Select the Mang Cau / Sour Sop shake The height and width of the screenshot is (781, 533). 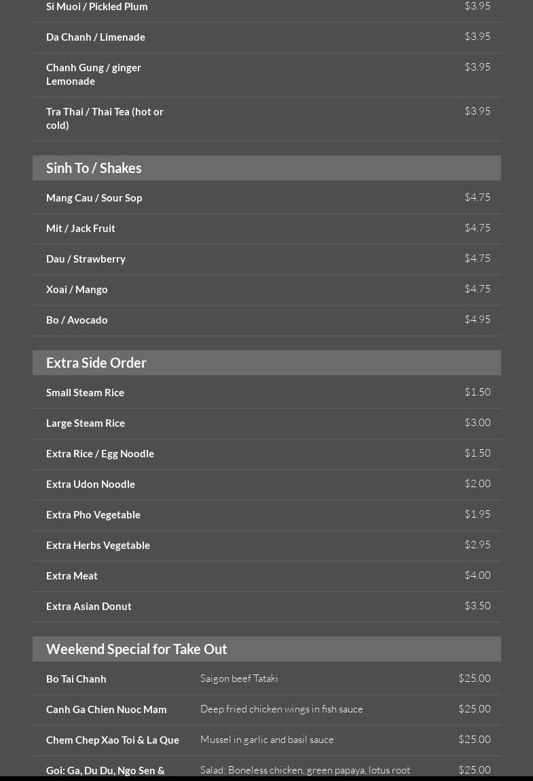pos(94,198)
